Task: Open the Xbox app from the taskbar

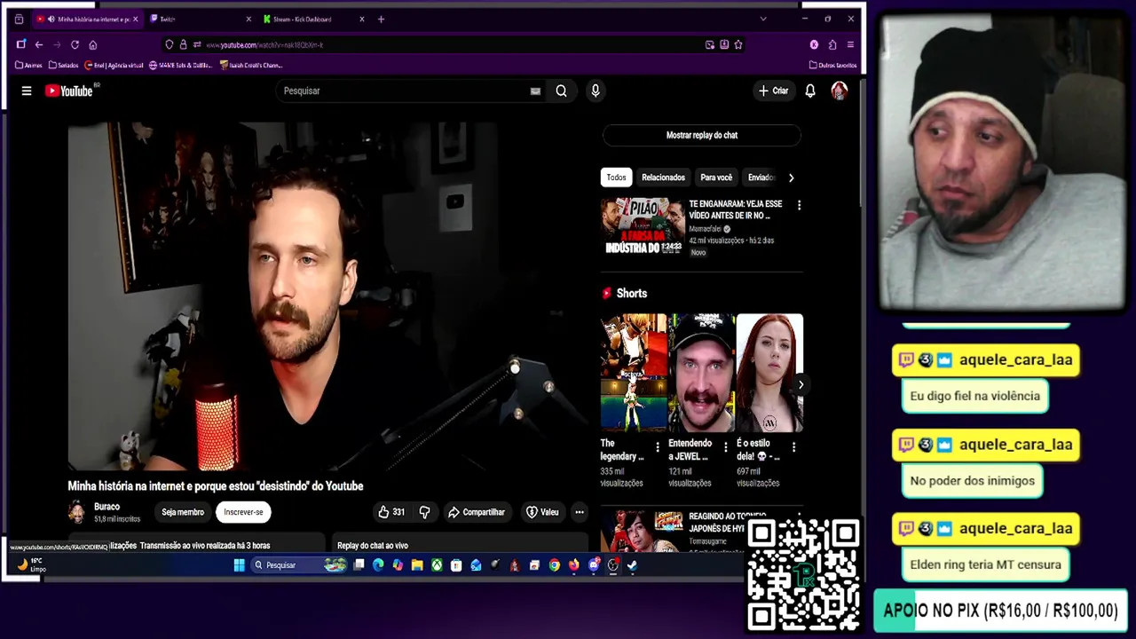Action: [437, 565]
